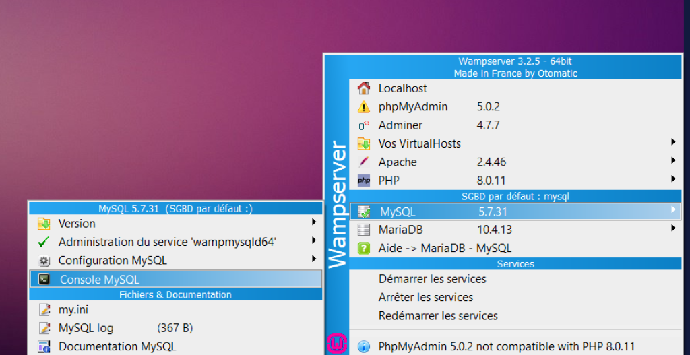The width and height of the screenshot is (690, 355).
Task: Click the PHP logo icon
Action: point(364,181)
